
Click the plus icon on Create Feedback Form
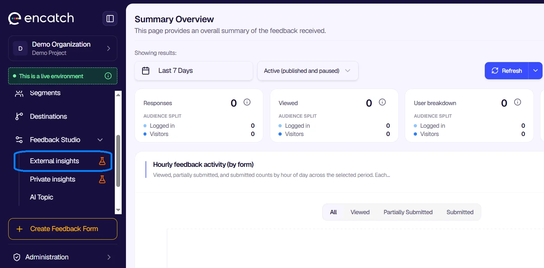pyautogui.click(x=20, y=229)
